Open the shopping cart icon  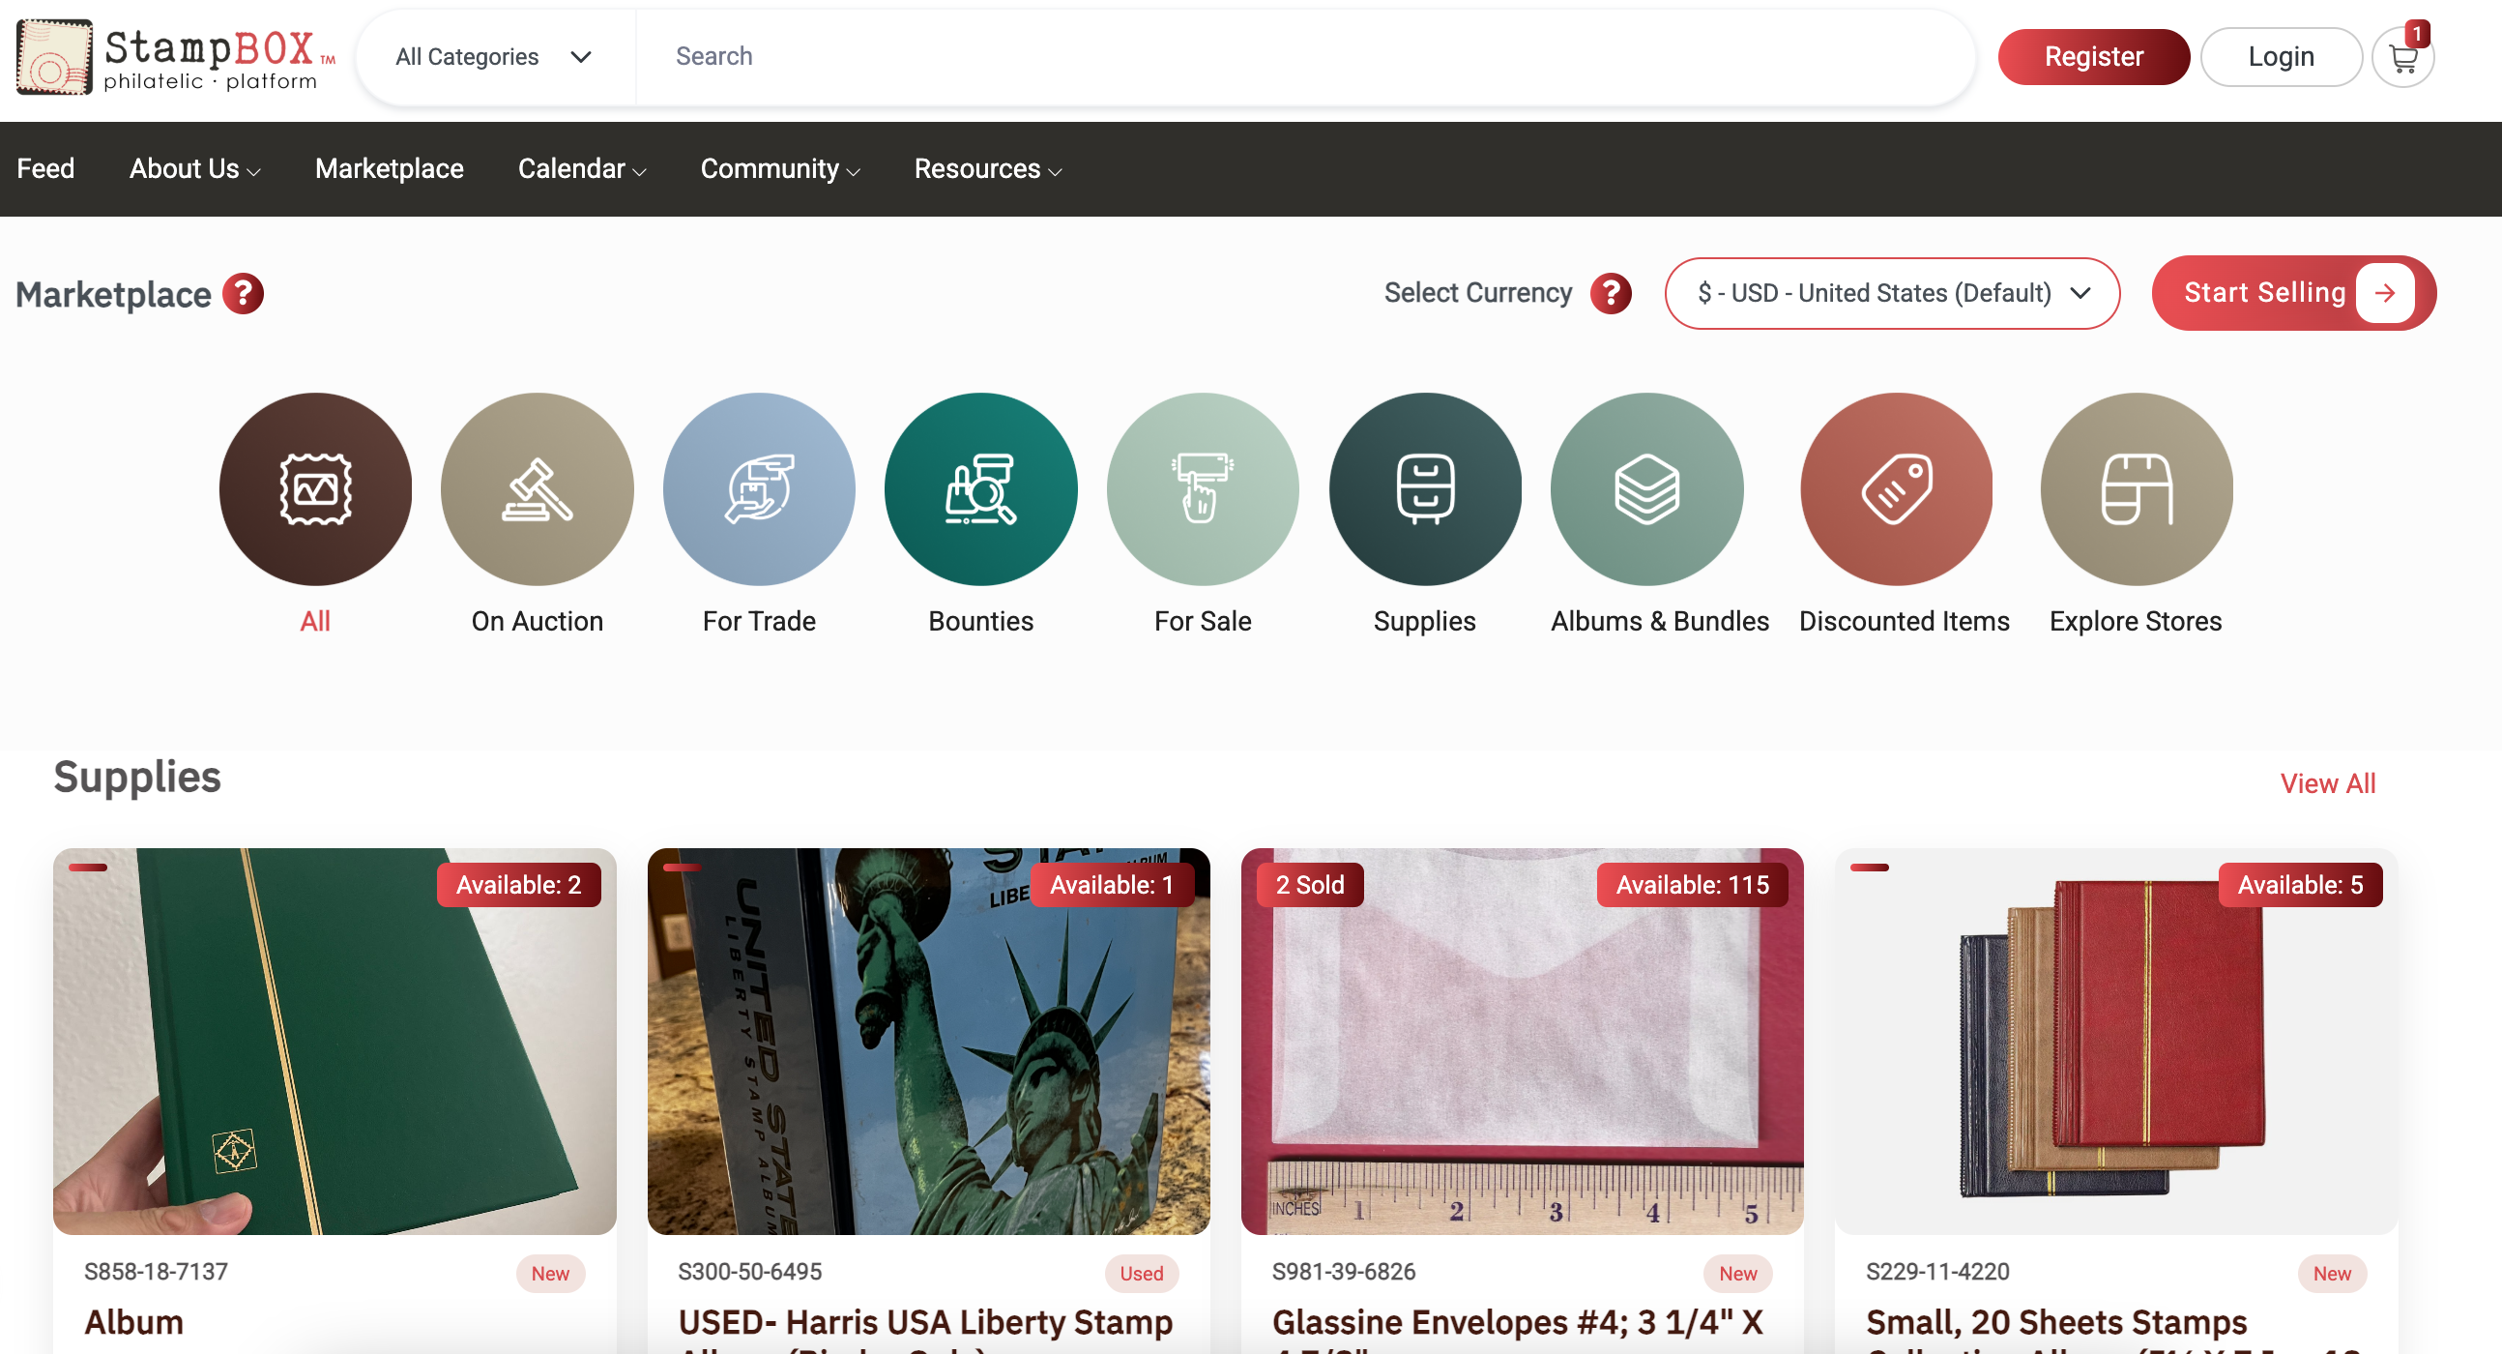2402,58
